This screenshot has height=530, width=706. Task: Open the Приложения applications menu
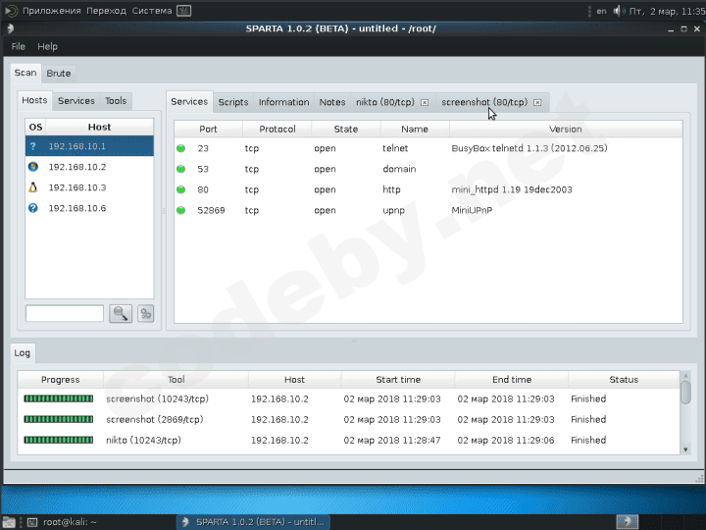point(51,11)
